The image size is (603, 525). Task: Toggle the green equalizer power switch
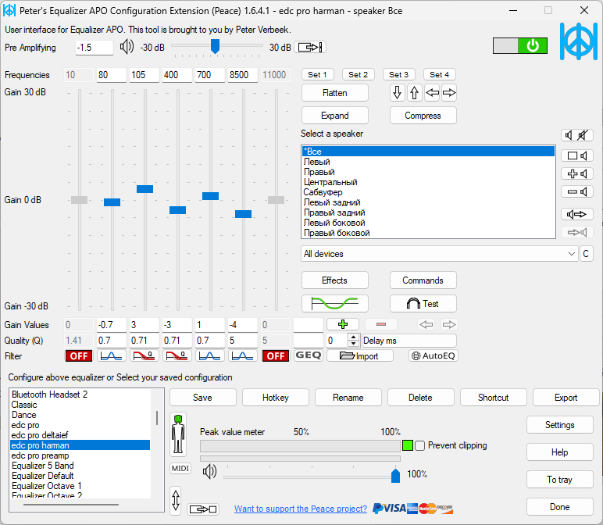click(x=520, y=46)
